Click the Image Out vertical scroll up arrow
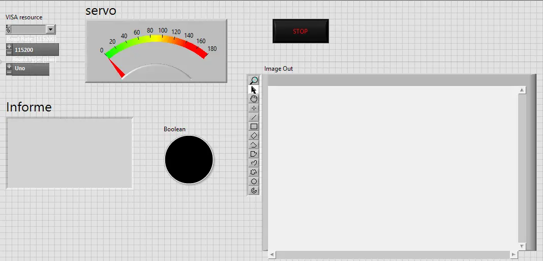The height and width of the screenshot is (261, 543). pyautogui.click(x=522, y=90)
